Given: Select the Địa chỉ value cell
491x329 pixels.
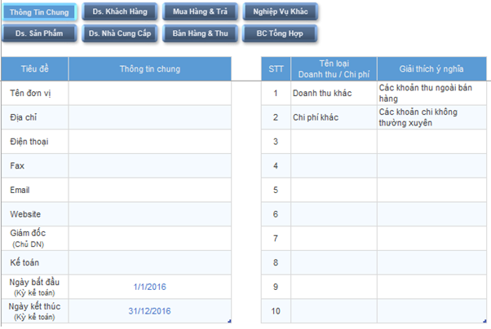Looking at the screenshot, I should (149, 117).
